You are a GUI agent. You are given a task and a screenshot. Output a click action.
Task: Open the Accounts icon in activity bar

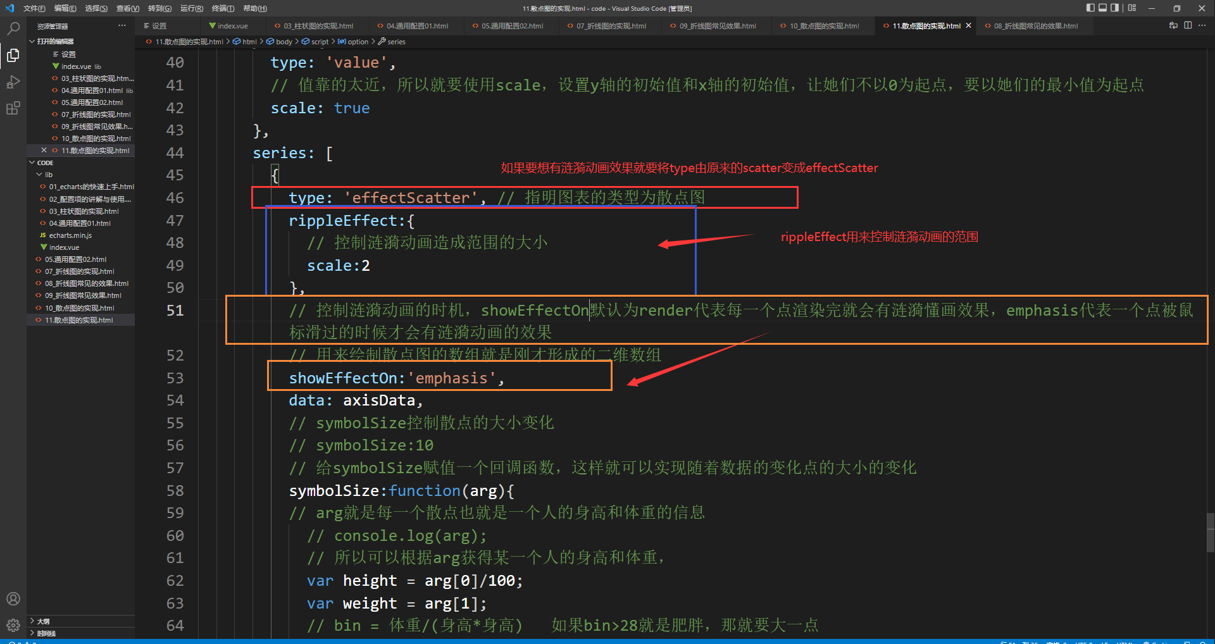[13, 598]
